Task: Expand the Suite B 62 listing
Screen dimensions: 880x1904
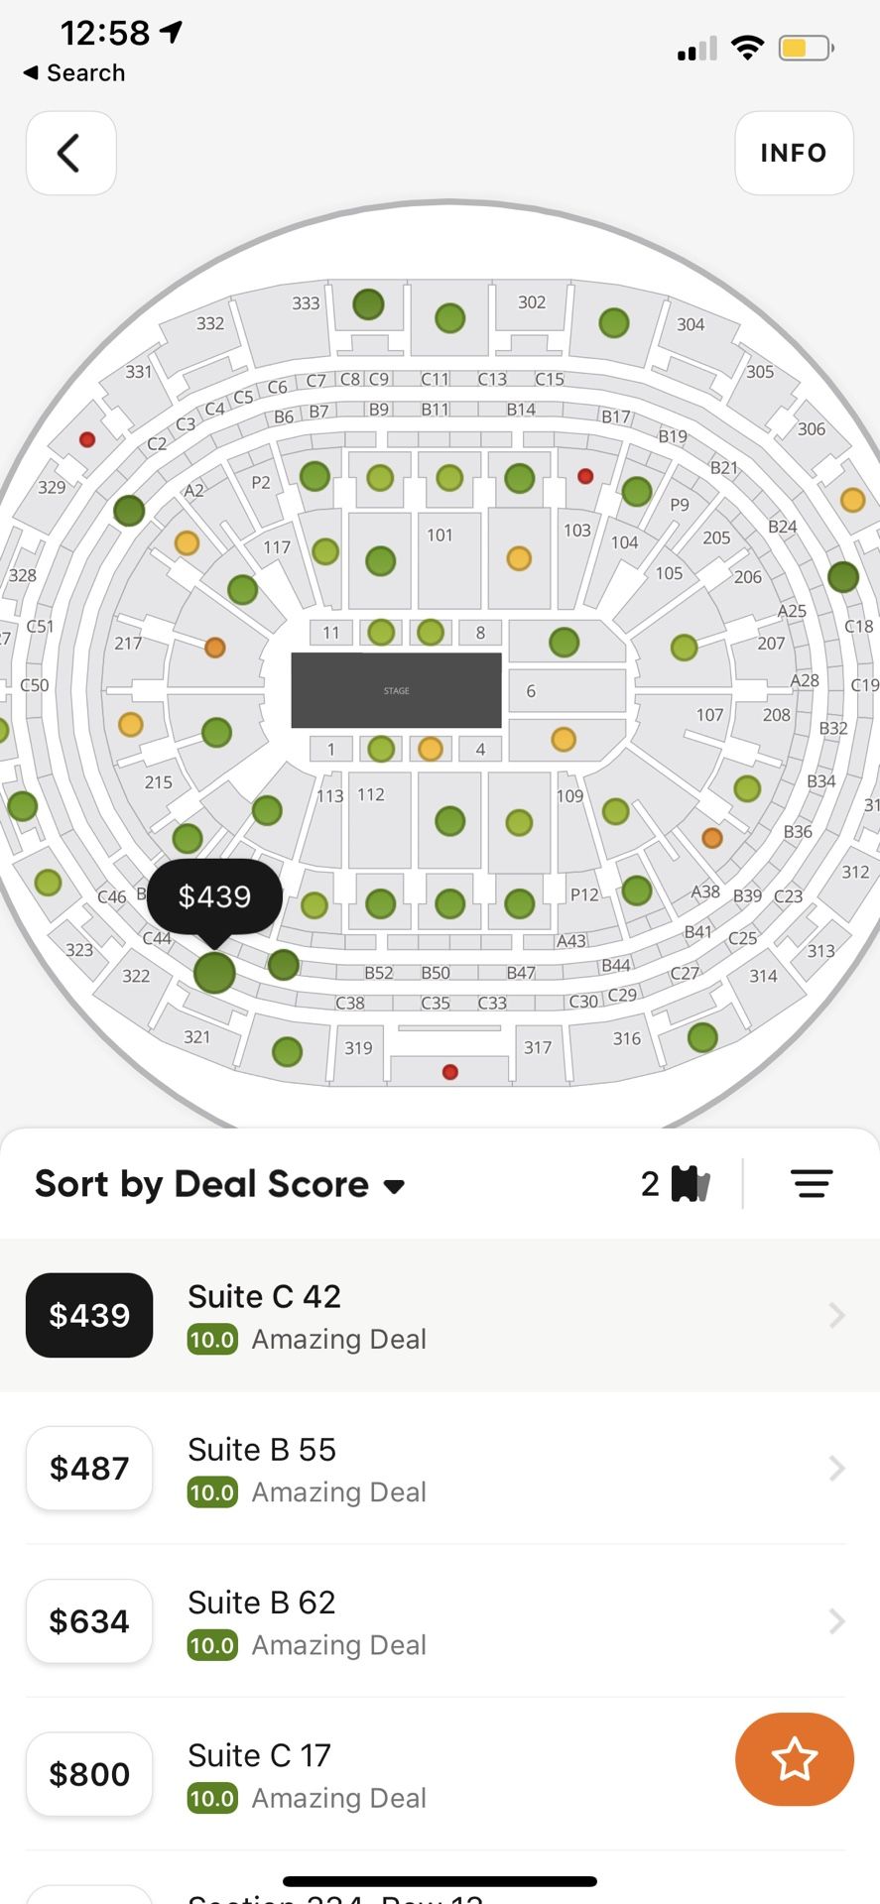Action: coord(440,1620)
